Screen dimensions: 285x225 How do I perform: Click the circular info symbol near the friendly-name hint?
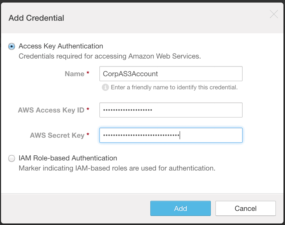coord(105,88)
